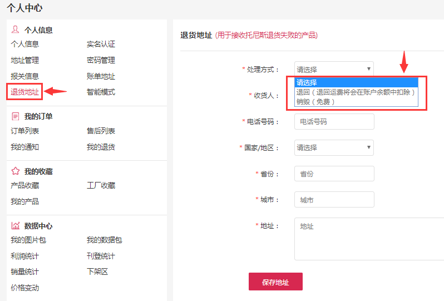
Task: Click the 我的订单 document icon
Action: (15, 116)
